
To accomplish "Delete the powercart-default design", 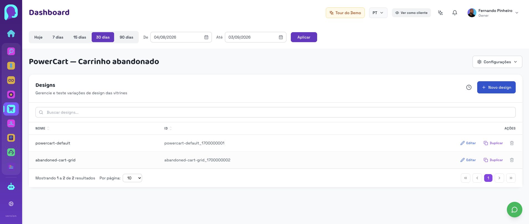I will coord(512,143).
